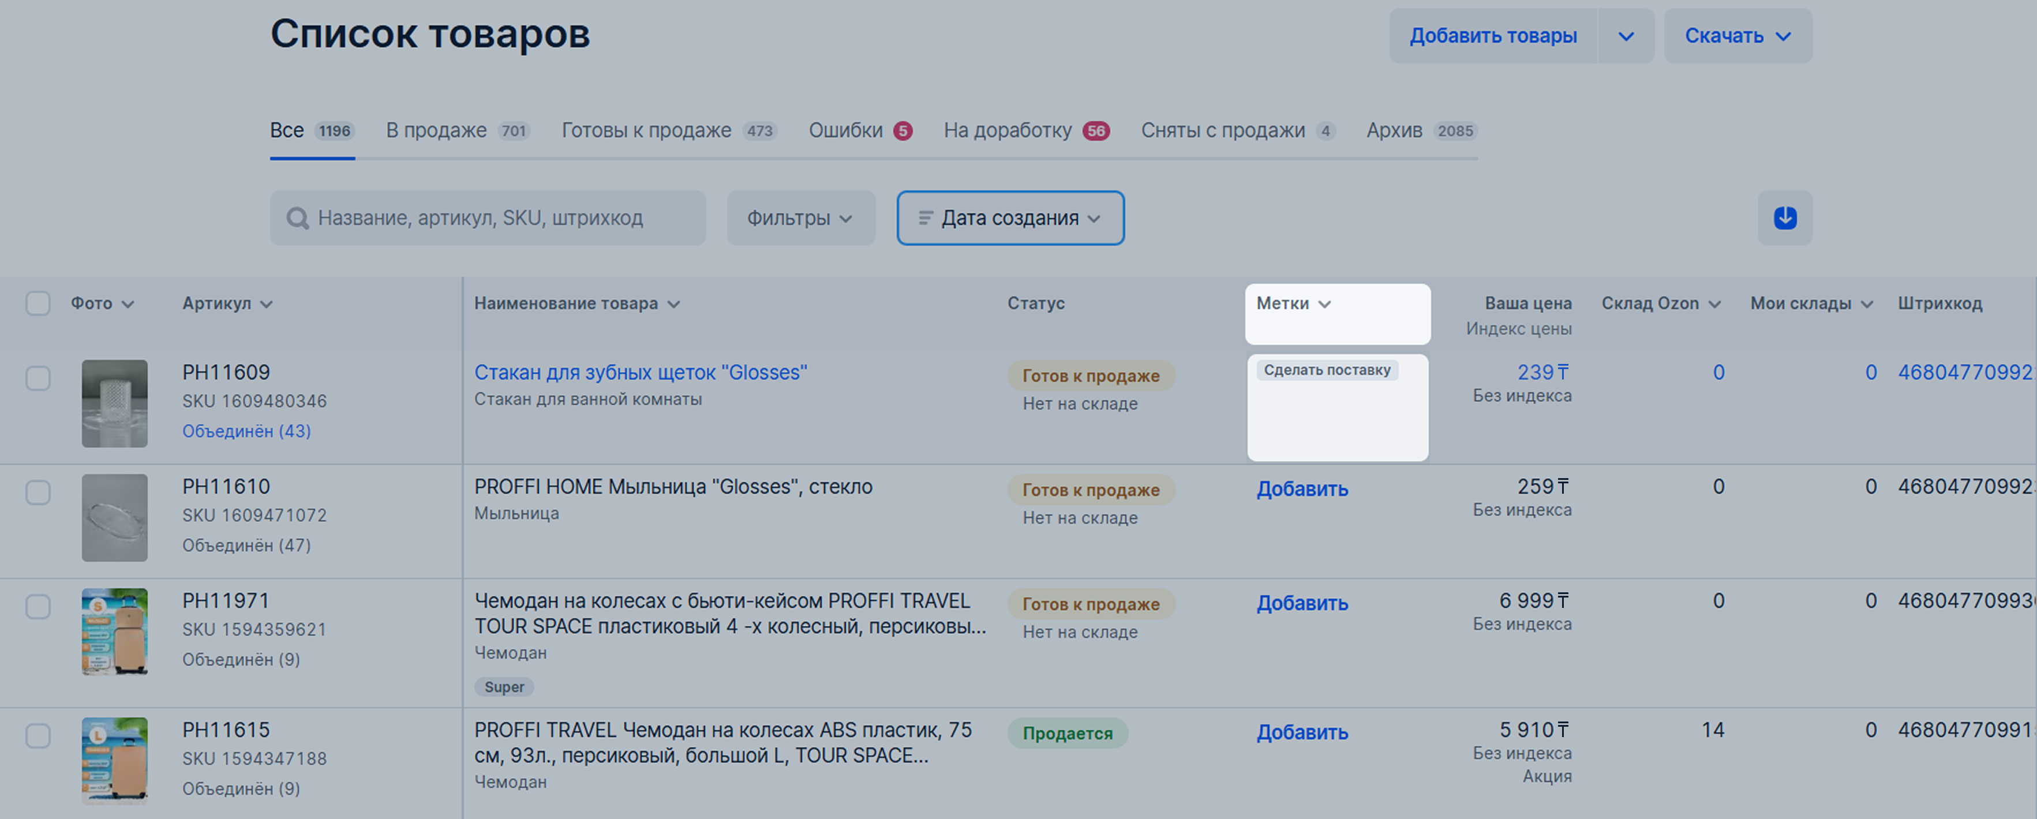Open the dropdown arrow beside Добавить товары
2037x819 pixels.
click(1626, 36)
